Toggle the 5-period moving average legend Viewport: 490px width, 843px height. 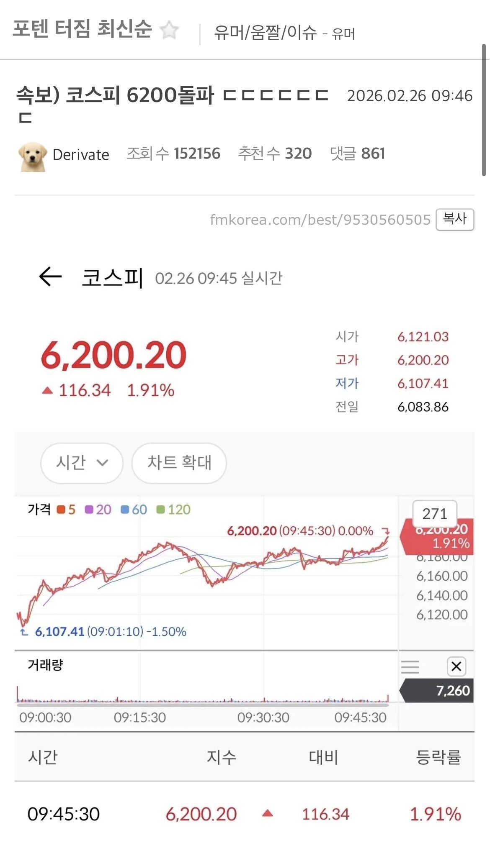click(66, 510)
